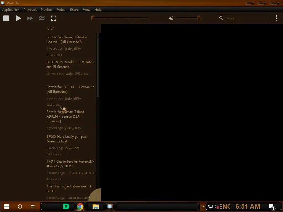Click the 11M views label
The height and width of the screenshot is (212, 283).
[54, 105]
